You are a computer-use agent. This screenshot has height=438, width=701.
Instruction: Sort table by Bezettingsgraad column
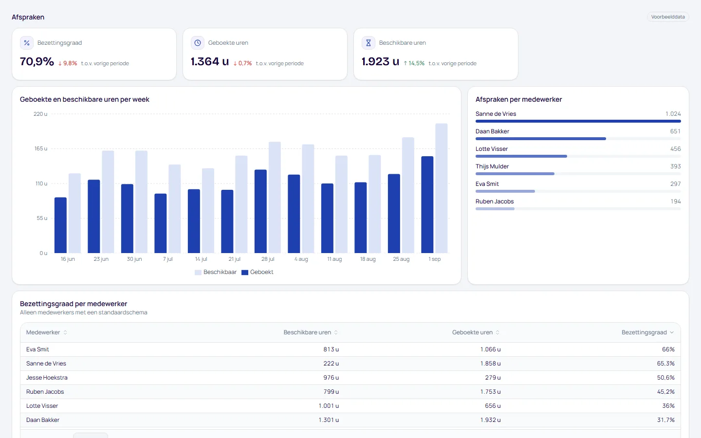(x=647, y=332)
